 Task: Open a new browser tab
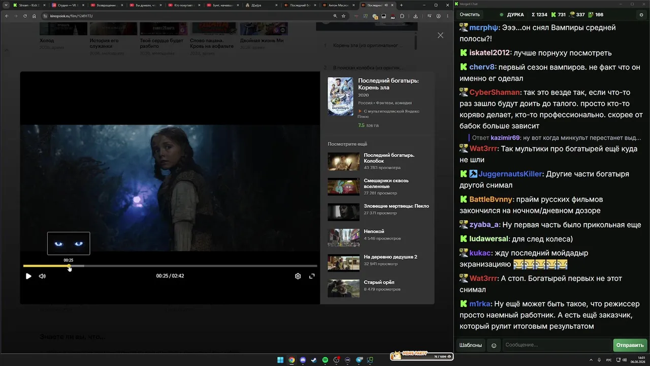401,5
